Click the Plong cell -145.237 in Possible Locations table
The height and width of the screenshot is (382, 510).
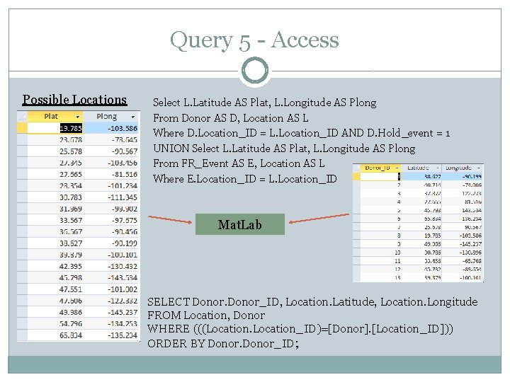(112, 313)
